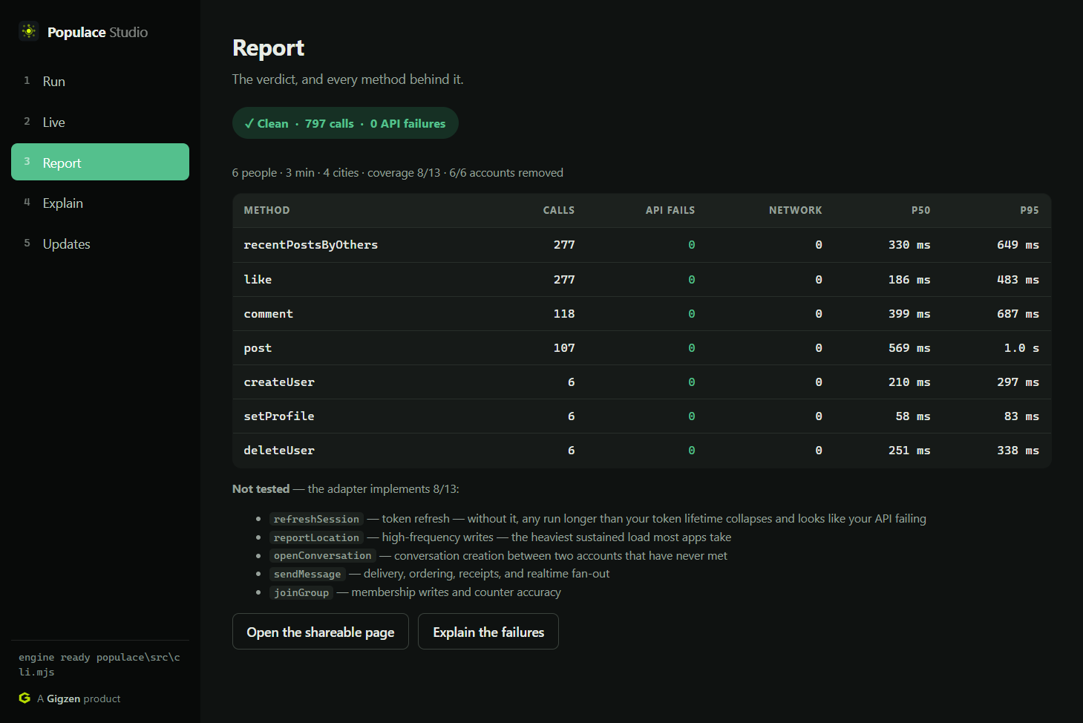Viewport: 1083px width, 723px height.
Task: Click the 338 ms P95 value
Action: 1018,451
